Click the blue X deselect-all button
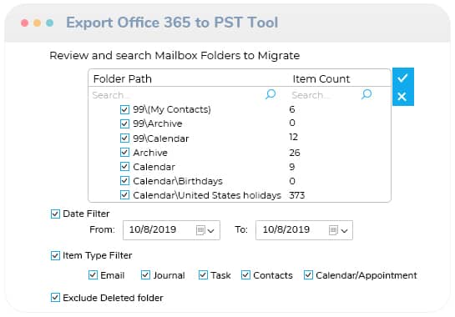This screenshot has height=317, width=455. pyautogui.click(x=402, y=97)
